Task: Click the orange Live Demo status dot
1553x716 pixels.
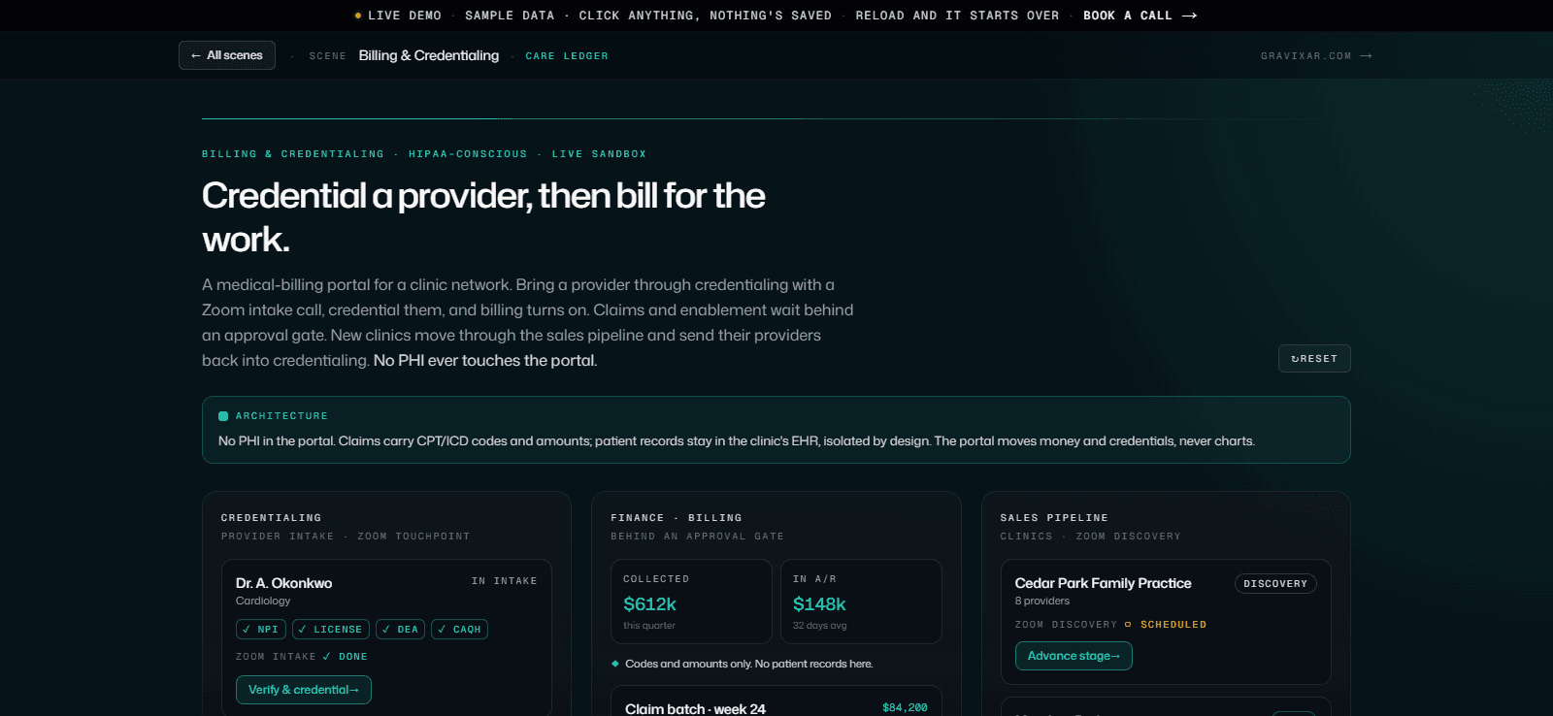Action: pyautogui.click(x=358, y=16)
